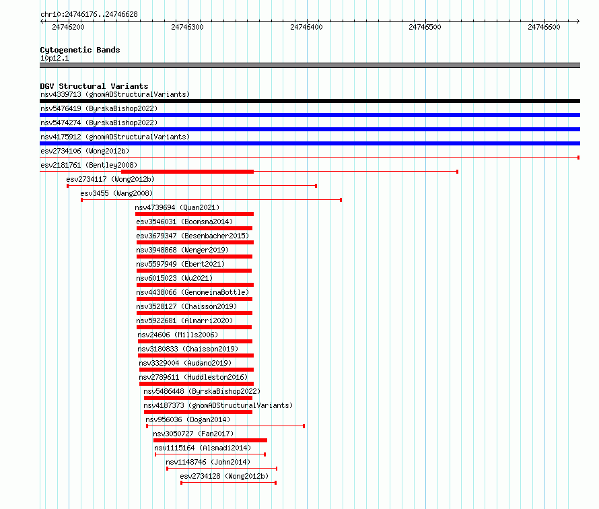
Task: Click the red esv3546031 variant bar
Action: click(195, 228)
